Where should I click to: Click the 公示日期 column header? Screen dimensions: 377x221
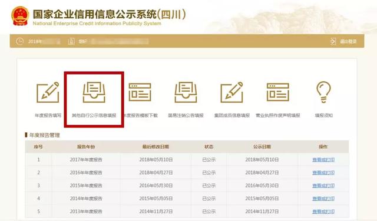pos(262,146)
